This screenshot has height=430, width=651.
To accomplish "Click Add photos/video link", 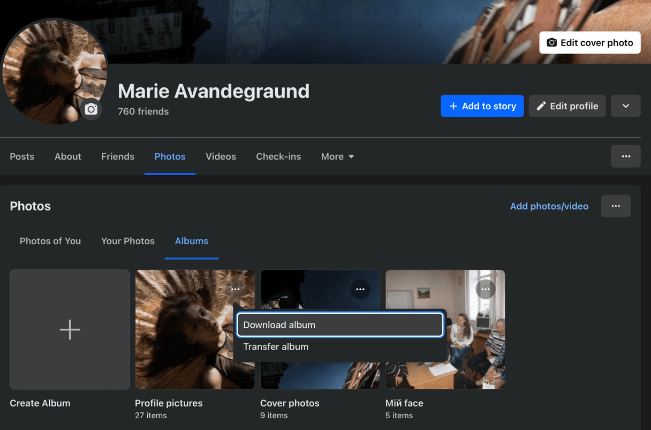I will pyautogui.click(x=549, y=206).
